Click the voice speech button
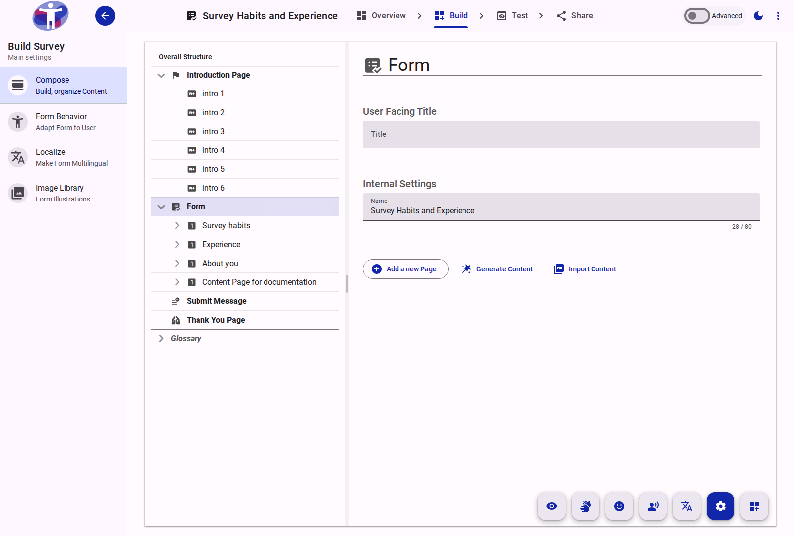Image resolution: width=794 pixels, height=536 pixels. (653, 506)
